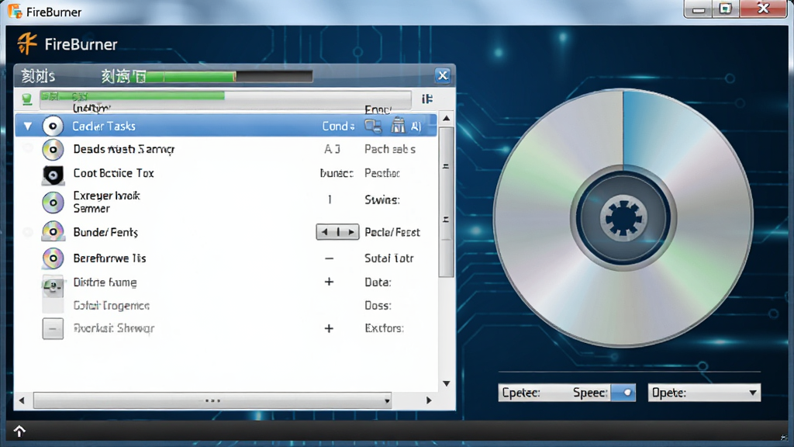This screenshot has height=447, width=794.
Task: Select the Bereforwe Tis entry
Action: point(109,258)
